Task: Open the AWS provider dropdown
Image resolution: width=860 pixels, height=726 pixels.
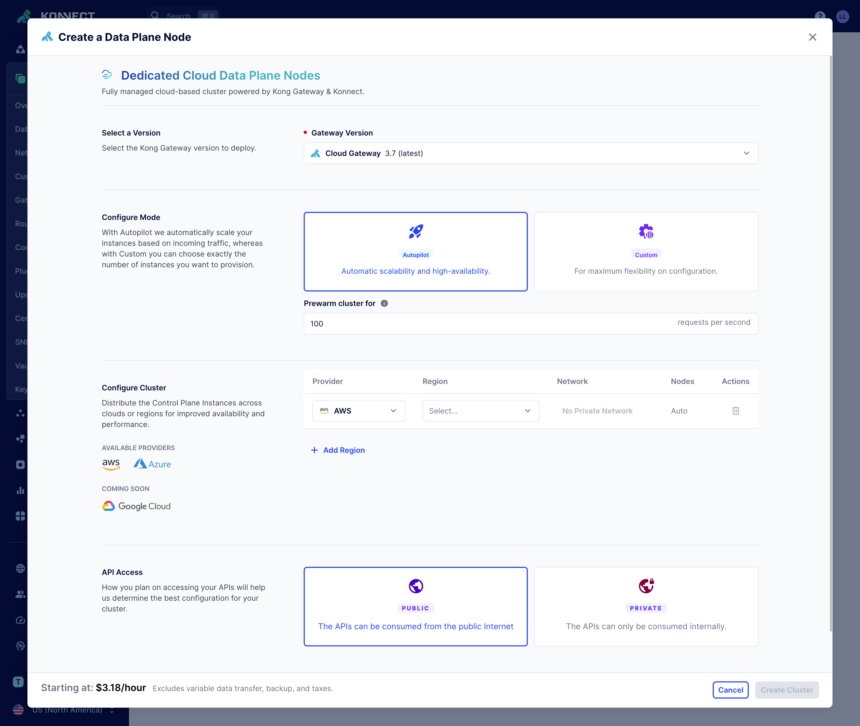Action: pyautogui.click(x=358, y=411)
